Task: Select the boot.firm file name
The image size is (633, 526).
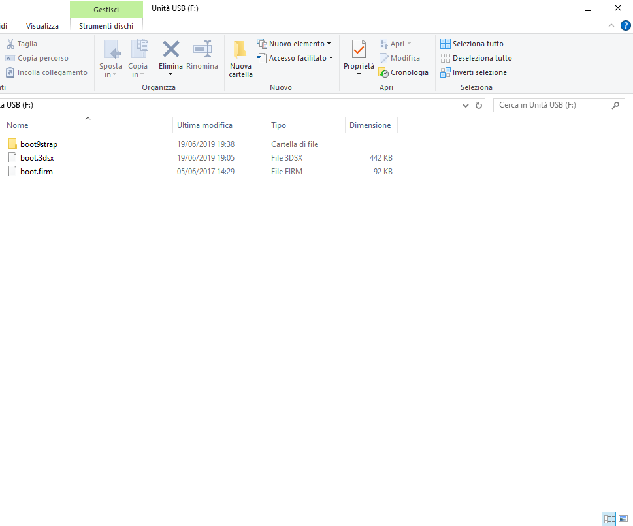Action: click(37, 172)
